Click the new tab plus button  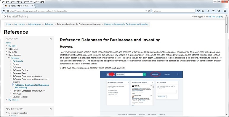tap(37, 6)
